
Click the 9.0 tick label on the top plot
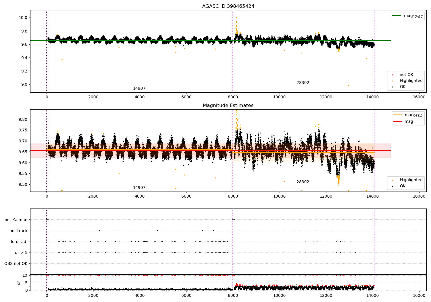coord(24,85)
